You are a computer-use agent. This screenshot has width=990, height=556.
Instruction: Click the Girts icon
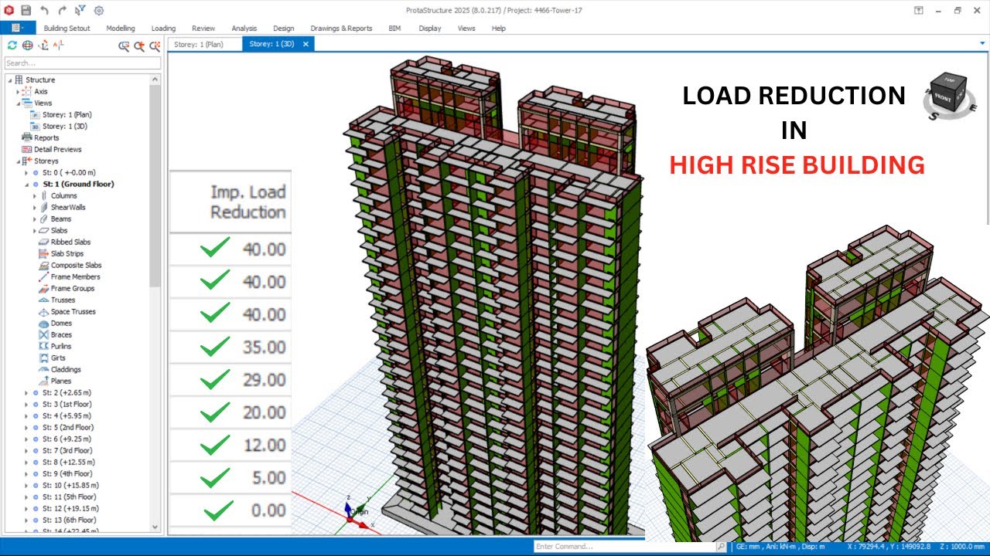pos(44,358)
